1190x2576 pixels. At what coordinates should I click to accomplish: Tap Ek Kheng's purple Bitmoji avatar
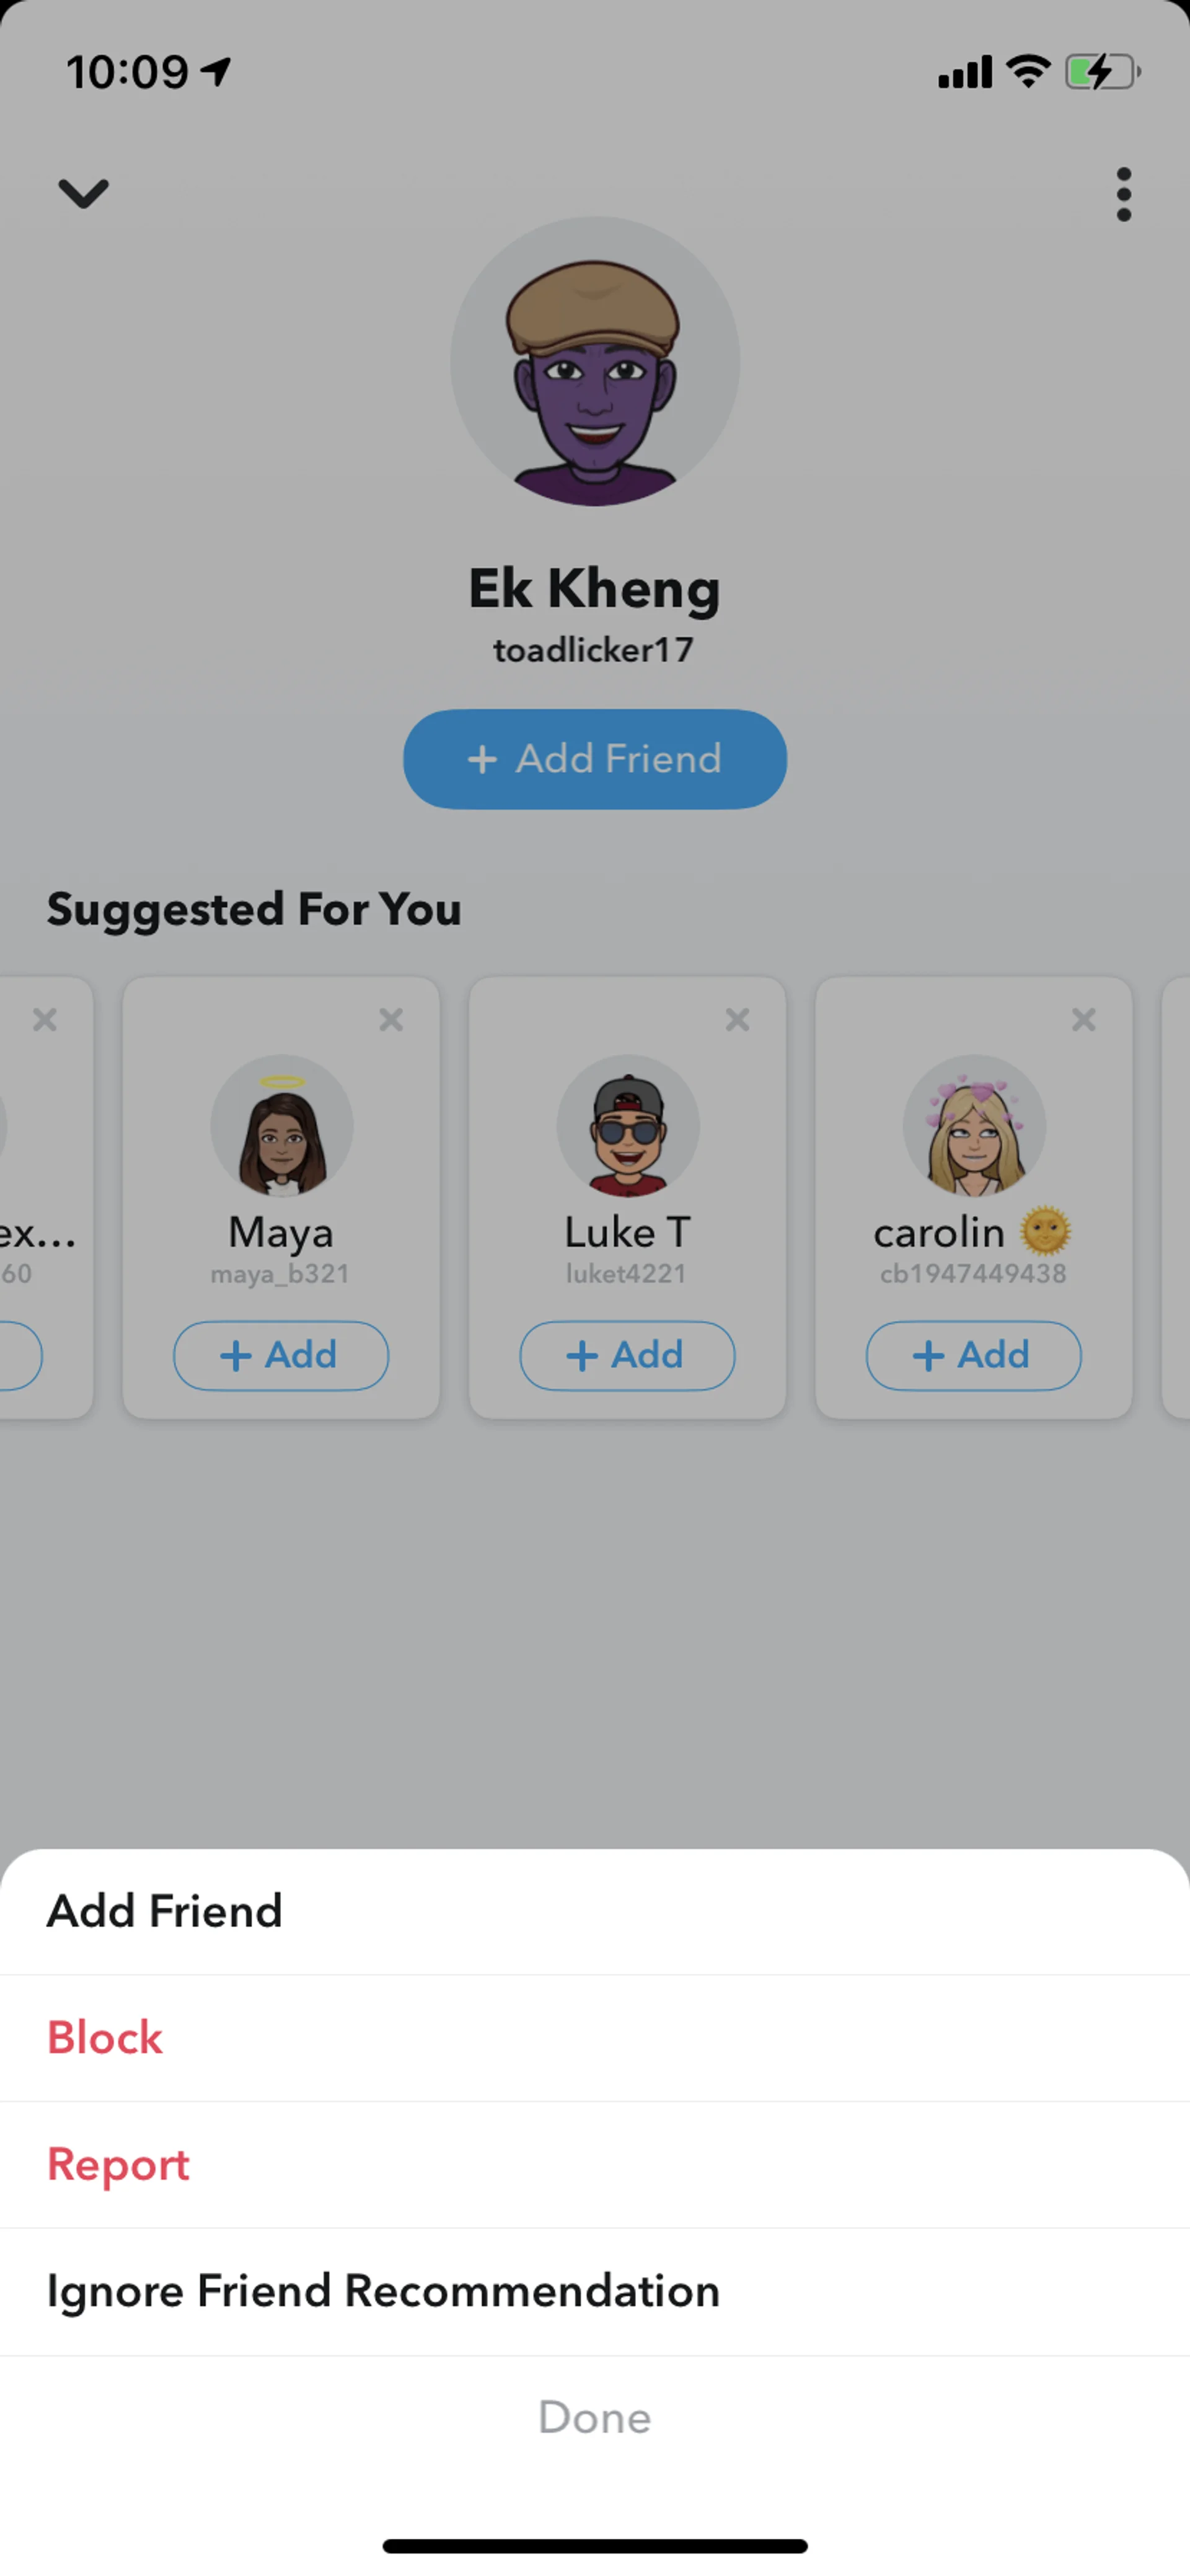pos(595,361)
